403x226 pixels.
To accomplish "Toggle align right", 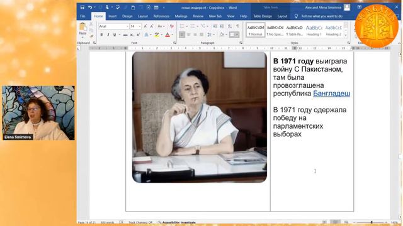I will pos(195,35).
